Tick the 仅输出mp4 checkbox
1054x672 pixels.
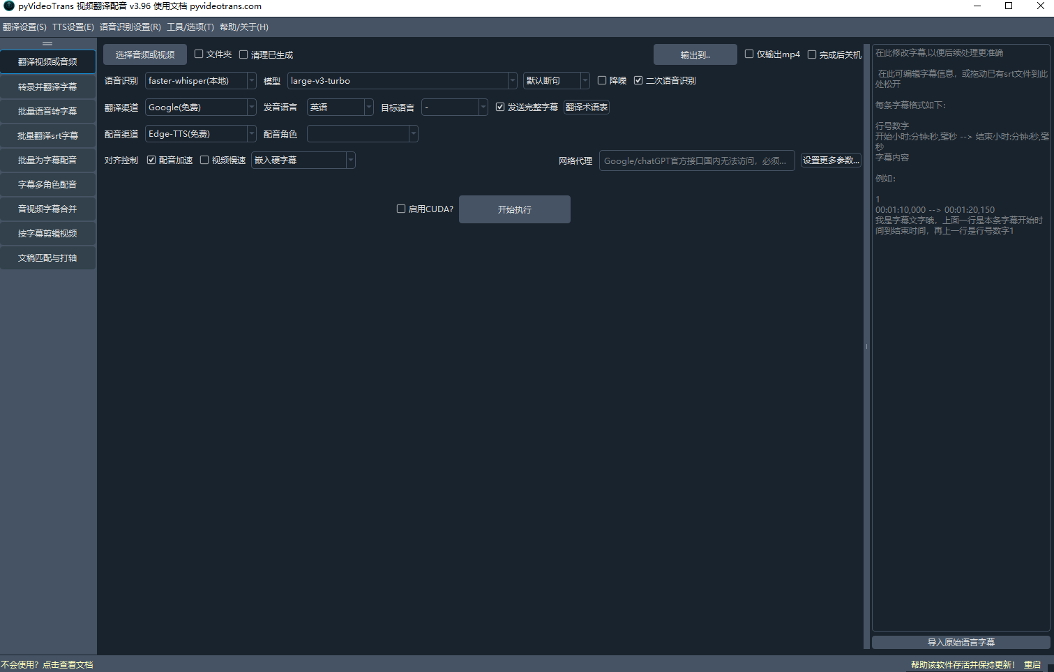pyautogui.click(x=749, y=54)
